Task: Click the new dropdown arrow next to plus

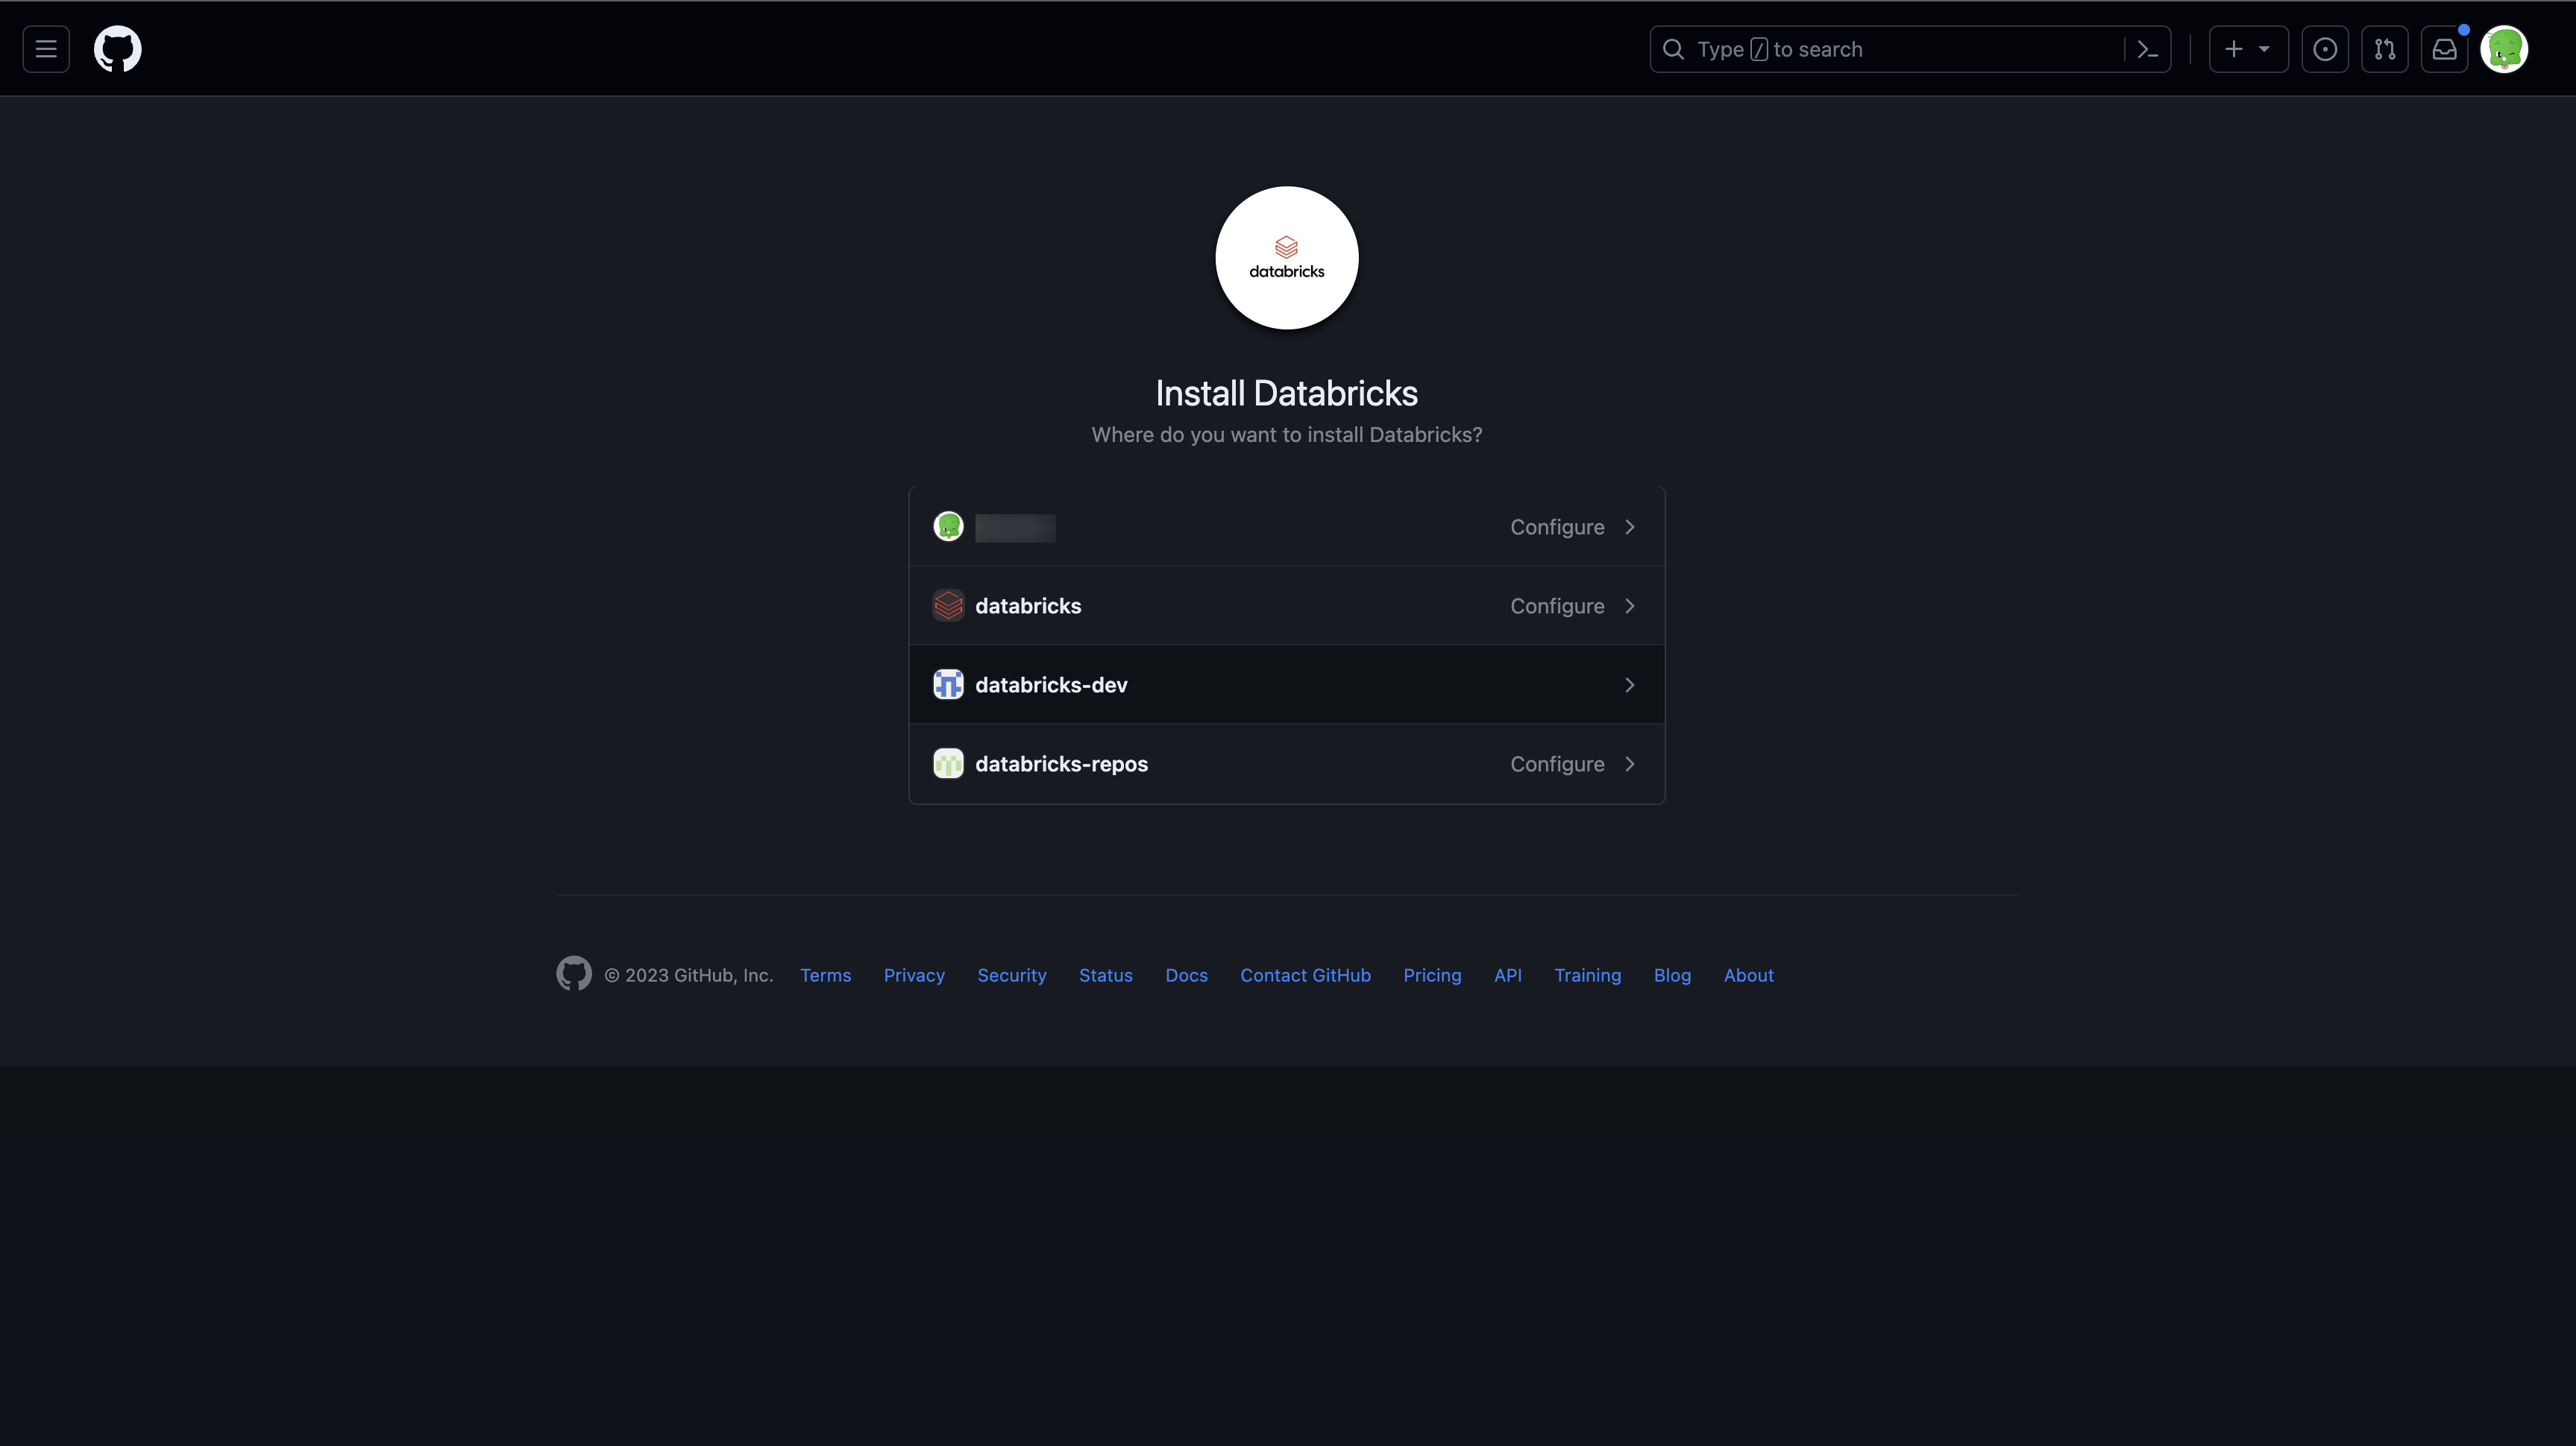Action: click(2263, 48)
